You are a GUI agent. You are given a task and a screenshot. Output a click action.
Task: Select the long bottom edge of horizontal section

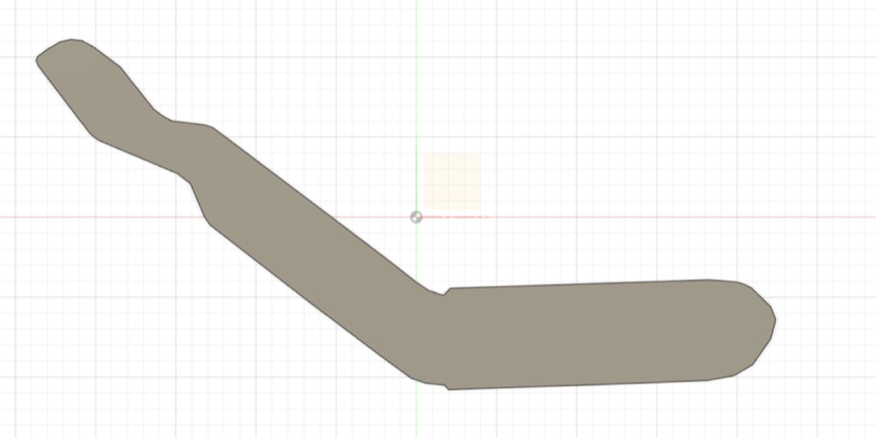click(578, 385)
